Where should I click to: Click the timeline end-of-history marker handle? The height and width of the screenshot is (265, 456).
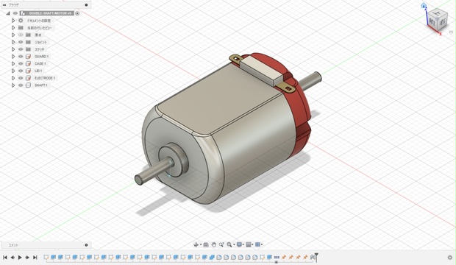pos(316,258)
